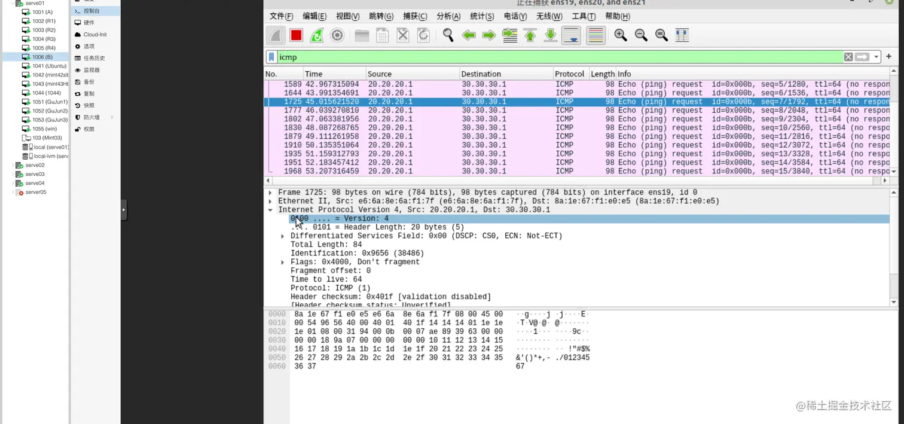Open the 视图(V) menu
This screenshot has width=904, height=424.
point(348,16)
